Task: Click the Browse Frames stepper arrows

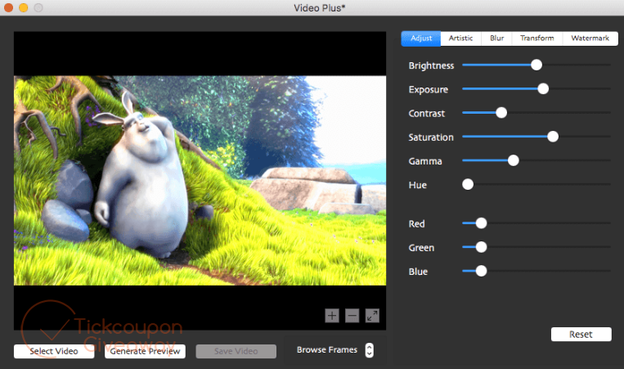Action: tap(370, 350)
